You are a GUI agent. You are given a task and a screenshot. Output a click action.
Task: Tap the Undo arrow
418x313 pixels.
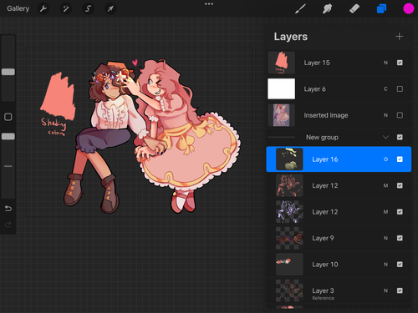coord(8,209)
